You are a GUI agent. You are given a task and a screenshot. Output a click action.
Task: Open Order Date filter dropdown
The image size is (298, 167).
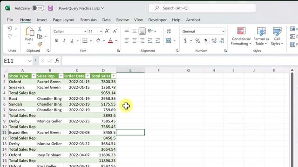coord(88,76)
